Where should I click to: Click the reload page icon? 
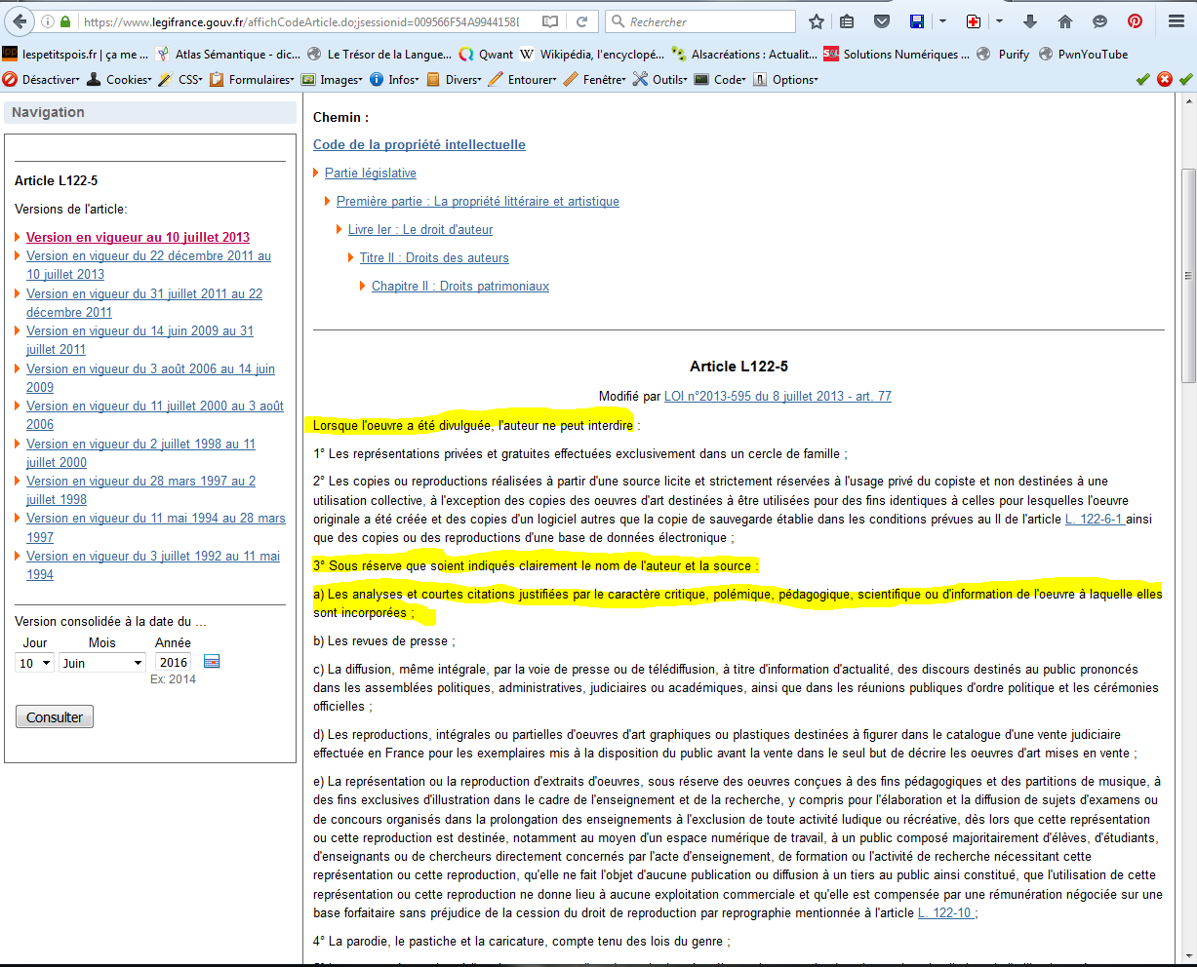(581, 21)
